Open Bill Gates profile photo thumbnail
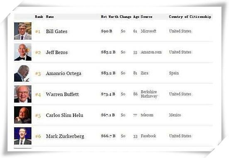 [x=23, y=31]
